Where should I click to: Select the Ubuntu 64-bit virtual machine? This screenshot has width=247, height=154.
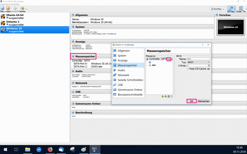tap(16, 16)
